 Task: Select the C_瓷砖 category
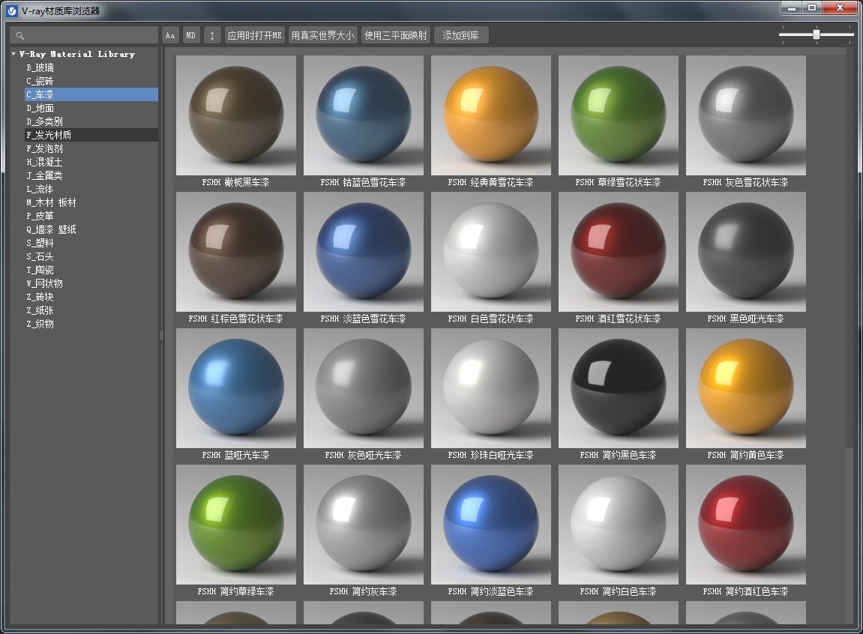coord(40,81)
